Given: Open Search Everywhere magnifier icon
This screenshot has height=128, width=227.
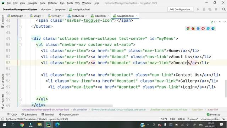Looking at the screenshot, I should pos(224,9).
